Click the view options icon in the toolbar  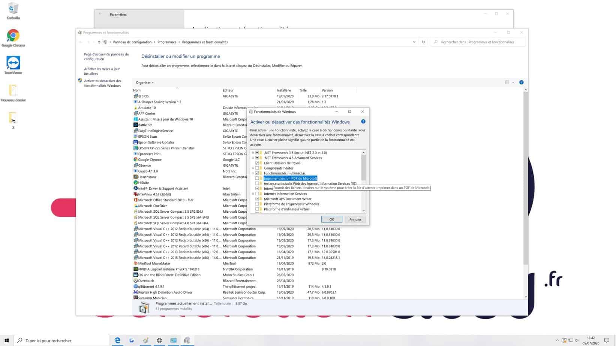[x=507, y=82]
